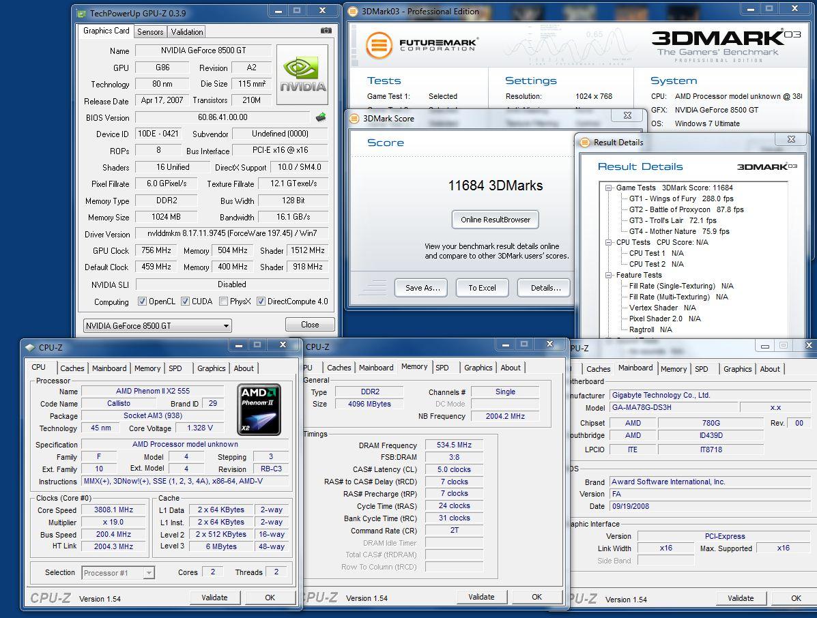
Task: Select the Ragtroll N/A row
Action: (650, 329)
